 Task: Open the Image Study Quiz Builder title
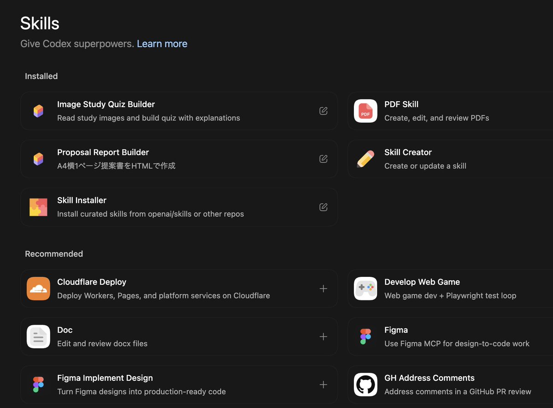(106, 104)
